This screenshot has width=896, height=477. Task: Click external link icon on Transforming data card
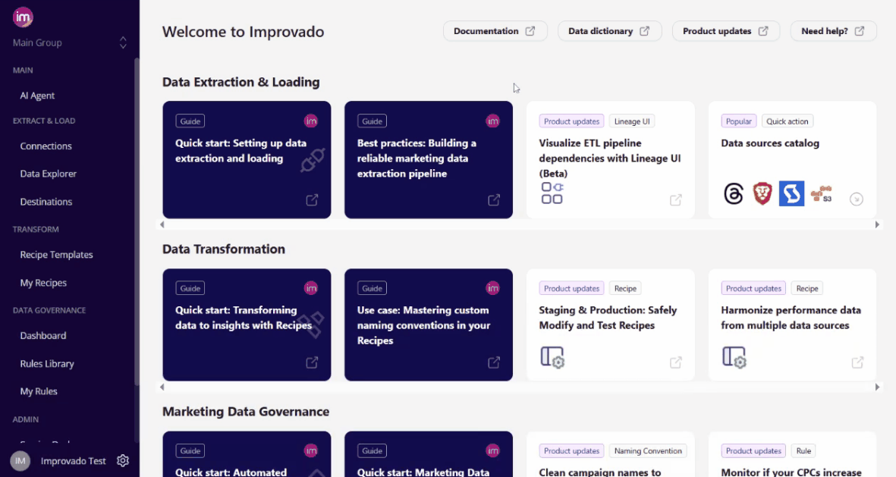point(312,362)
